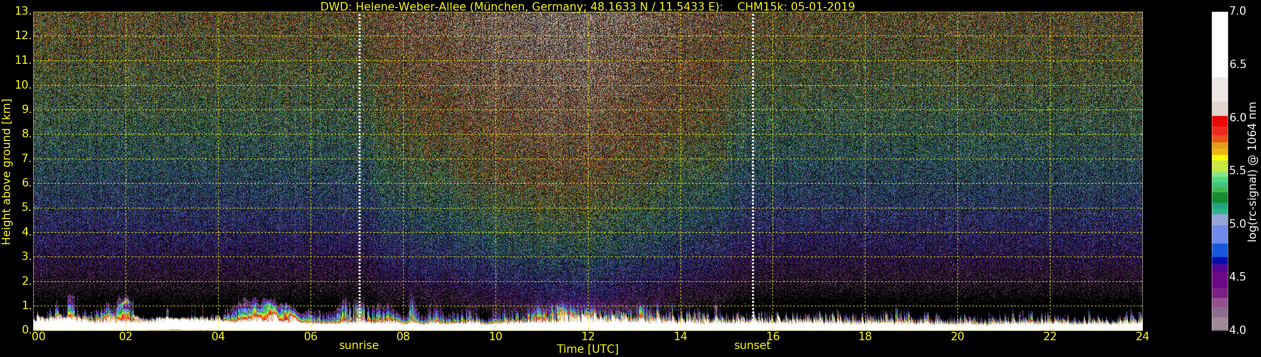Click time-axis tick label '04'
Viewport: 1261px width, 357px height.
[x=218, y=336]
